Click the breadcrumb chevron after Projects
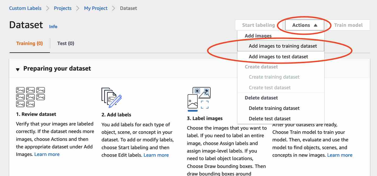The image size is (377, 176). click(x=78, y=8)
